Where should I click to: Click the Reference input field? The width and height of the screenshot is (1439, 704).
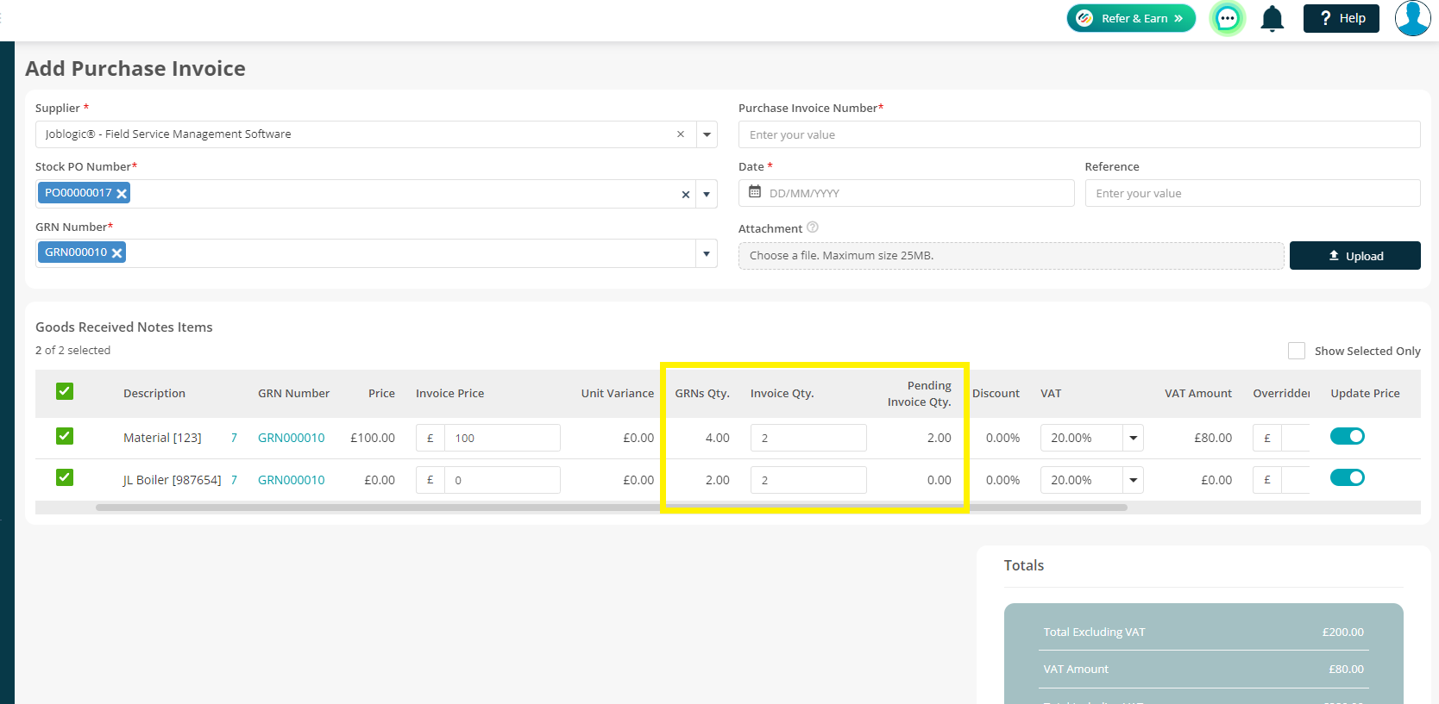pos(1253,193)
